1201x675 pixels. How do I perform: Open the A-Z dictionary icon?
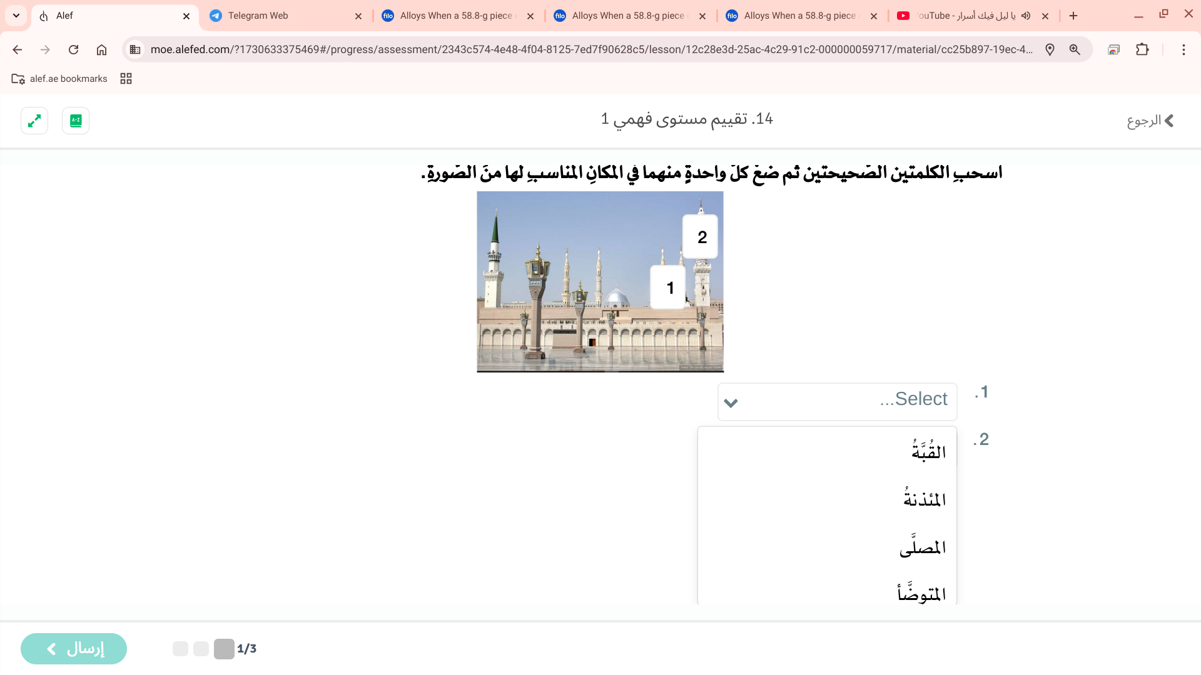pyautogui.click(x=76, y=121)
